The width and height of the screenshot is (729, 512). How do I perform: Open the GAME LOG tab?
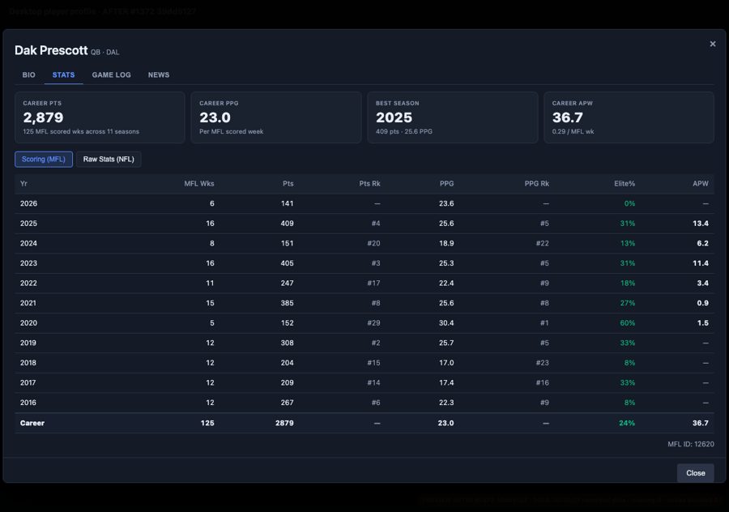pyautogui.click(x=112, y=75)
